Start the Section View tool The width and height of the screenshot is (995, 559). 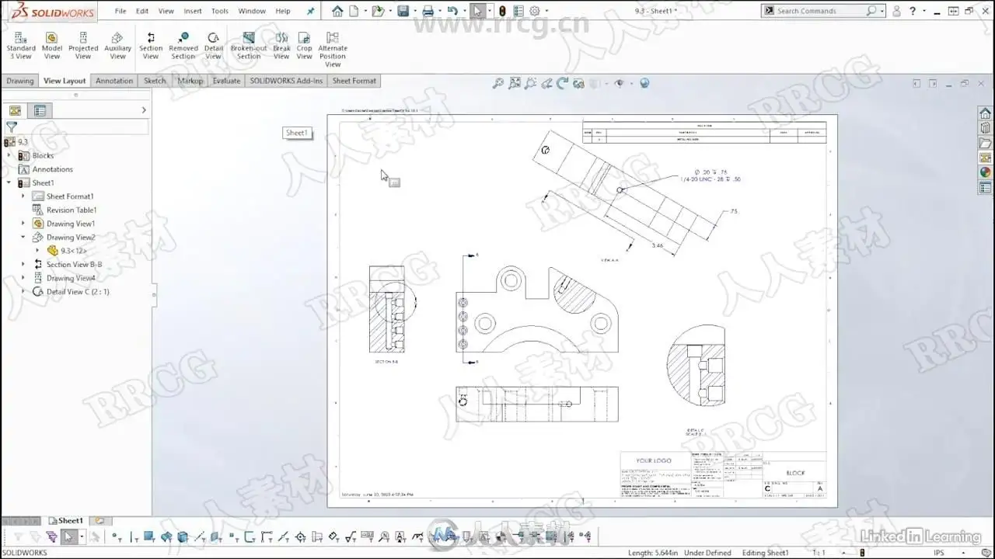point(151,46)
